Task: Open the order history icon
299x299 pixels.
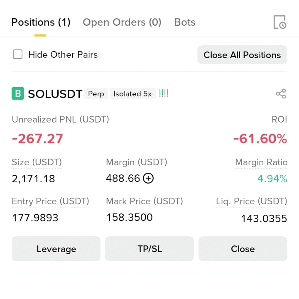Action: click(x=280, y=22)
